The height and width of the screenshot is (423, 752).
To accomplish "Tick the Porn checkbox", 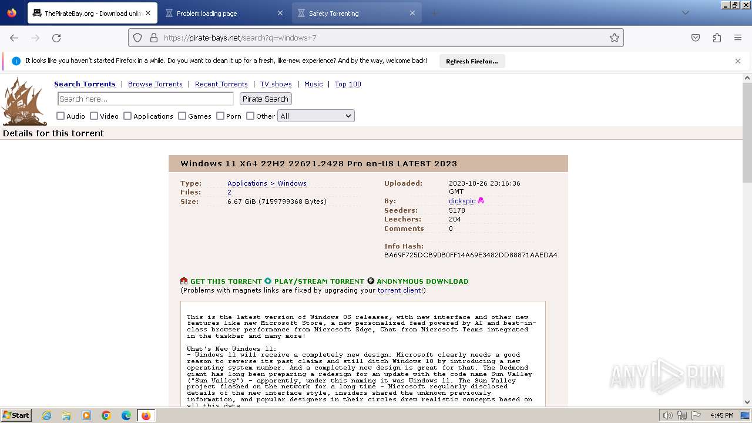I will 220,116.
